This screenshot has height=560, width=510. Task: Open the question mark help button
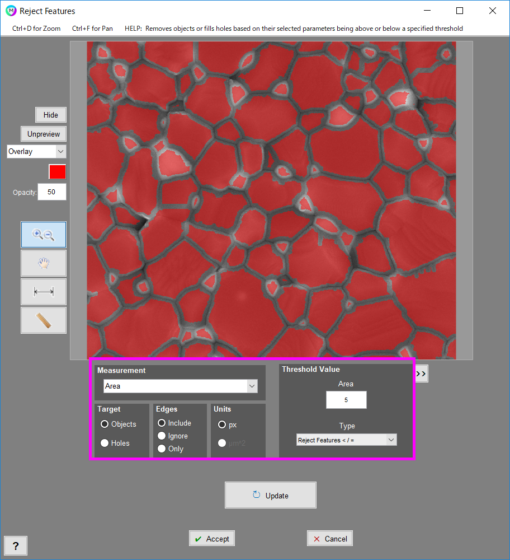16,545
